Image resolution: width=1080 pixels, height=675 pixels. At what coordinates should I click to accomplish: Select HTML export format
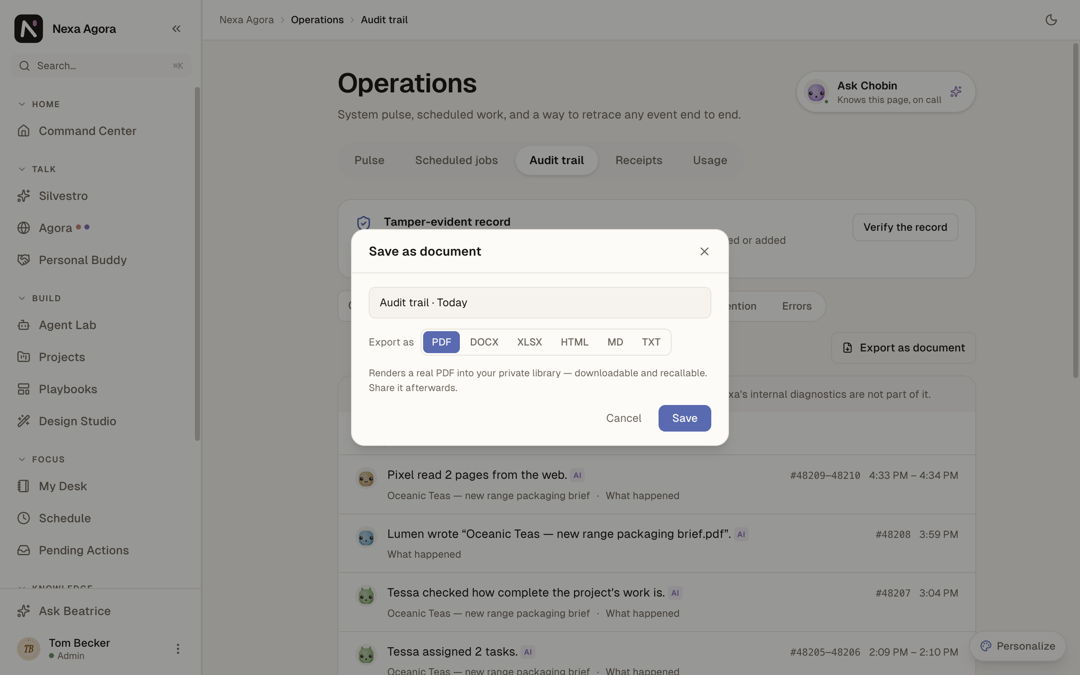574,342
